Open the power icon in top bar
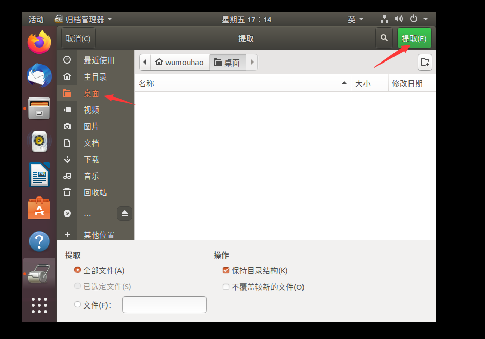The width and height of the screenshot is (485, 339). coord(414,19)
